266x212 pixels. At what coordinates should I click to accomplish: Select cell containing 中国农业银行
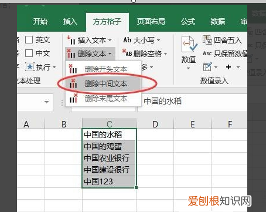109,158
